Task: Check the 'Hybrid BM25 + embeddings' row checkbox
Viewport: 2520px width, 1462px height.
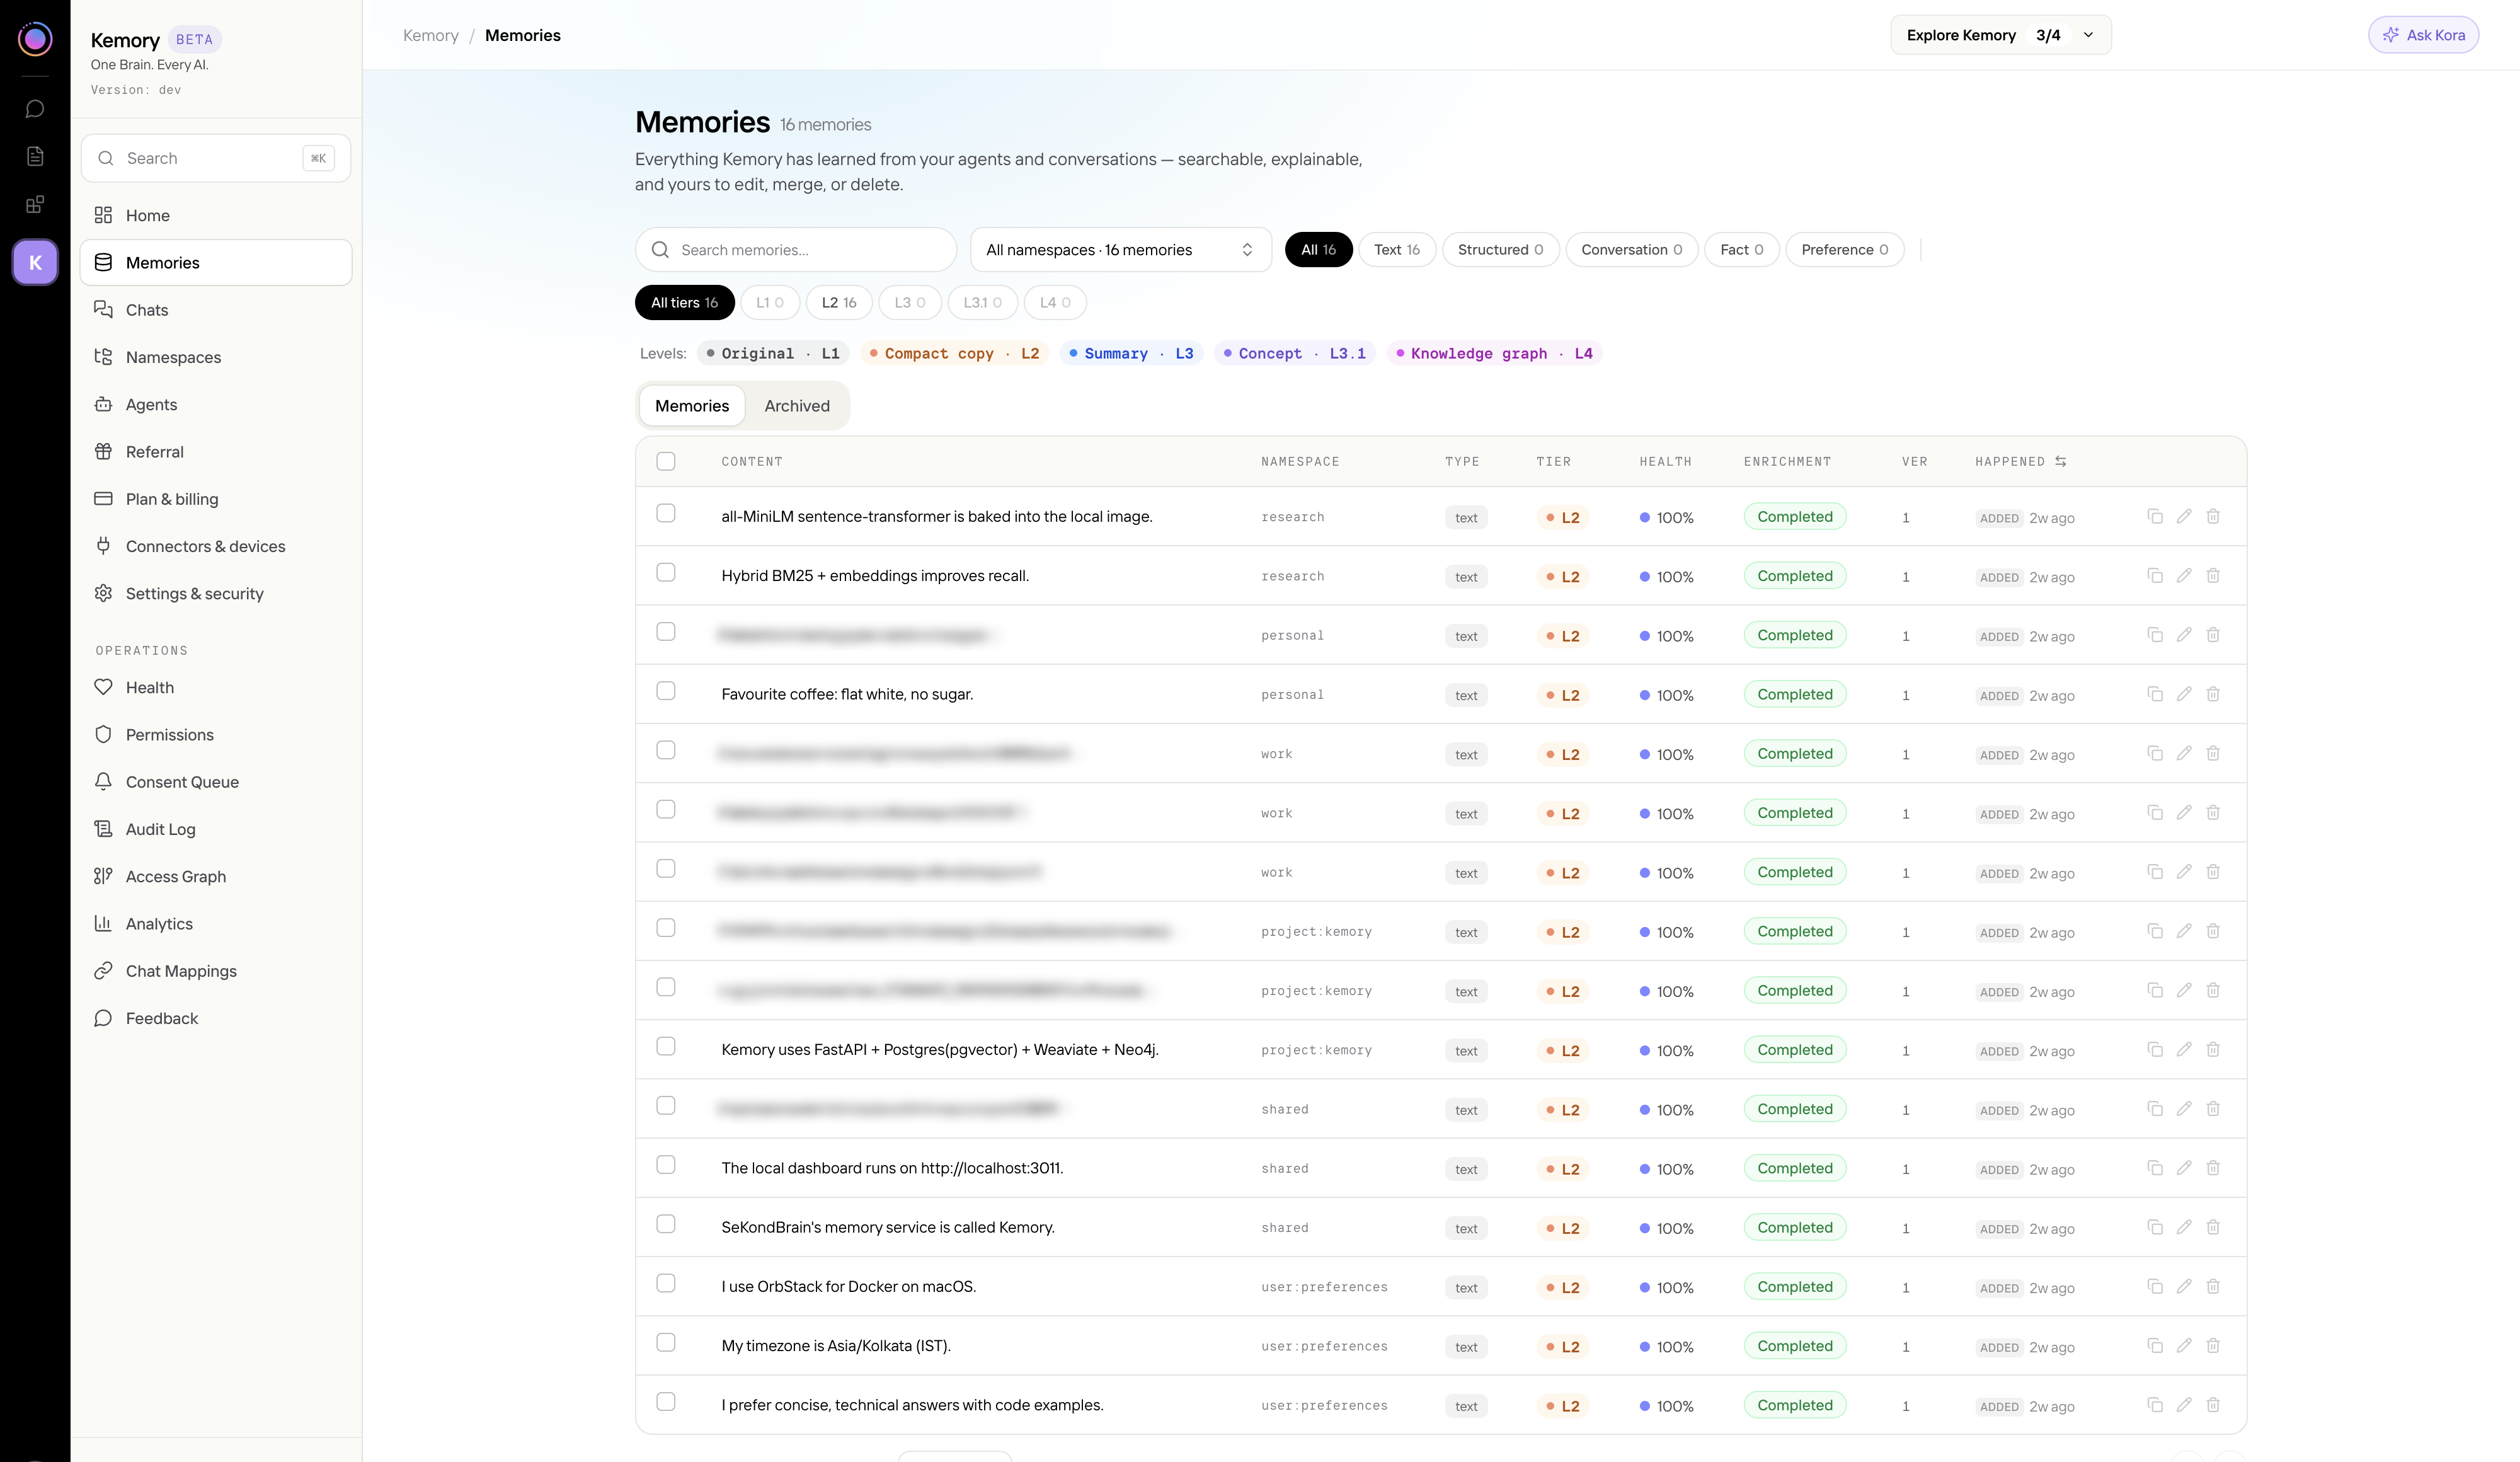Action: pos(666,572)
